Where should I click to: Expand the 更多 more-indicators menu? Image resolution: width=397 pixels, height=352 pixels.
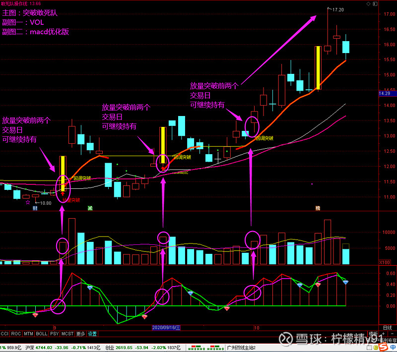[x=80, y=334]
